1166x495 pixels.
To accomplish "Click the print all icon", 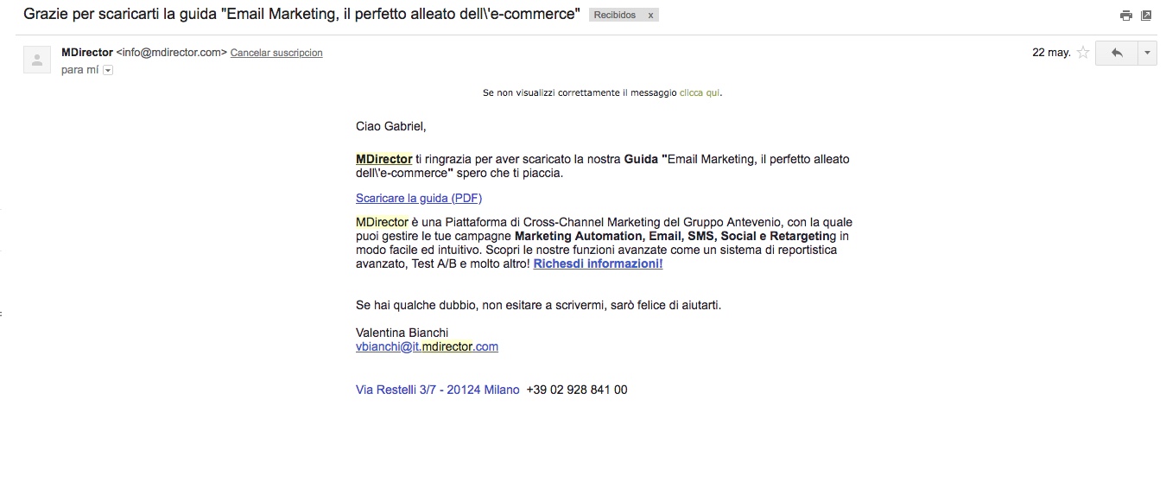I will coord(1125,16).
